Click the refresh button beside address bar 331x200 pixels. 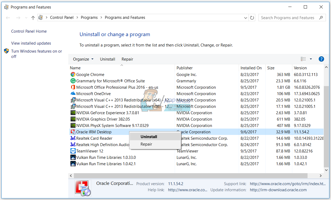(252, 18)
